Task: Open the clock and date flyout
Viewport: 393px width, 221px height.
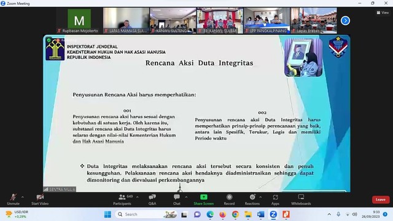Action: pyautogui.click(x=371, y=214)
